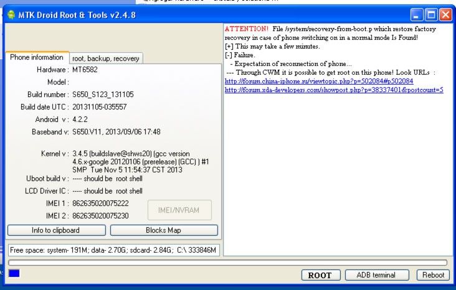Viewport: 456px width, 290px height.
Task: Click the Free space info field
Action: pos(114,250)
